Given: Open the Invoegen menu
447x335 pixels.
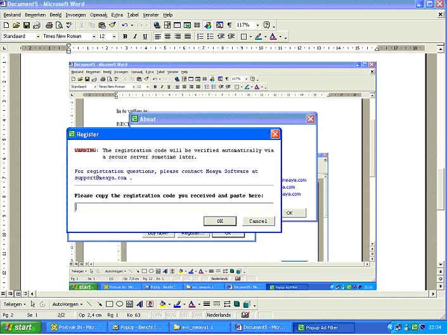Looking at the screenshot, I should pyautogui.click(x=75, y=15).
